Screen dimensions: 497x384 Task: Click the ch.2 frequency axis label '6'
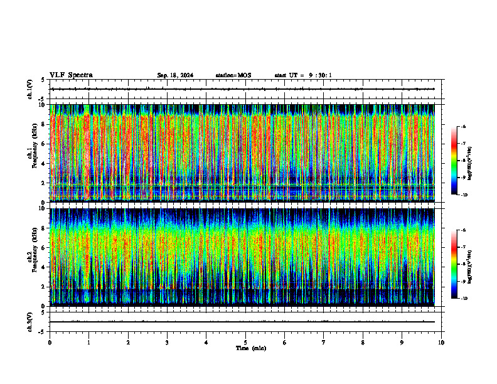44,248
